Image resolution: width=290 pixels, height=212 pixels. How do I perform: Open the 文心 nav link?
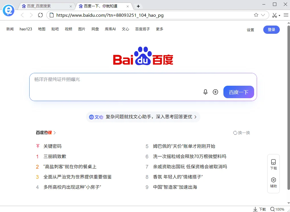point(126,29)
